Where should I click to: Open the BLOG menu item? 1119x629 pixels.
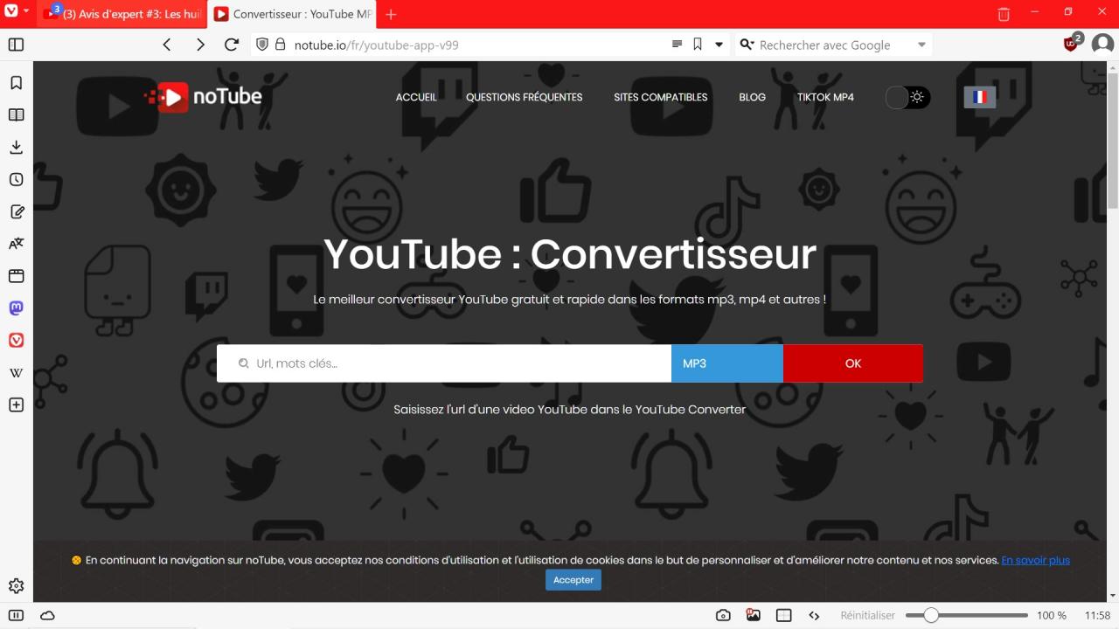tap(753, 97)
